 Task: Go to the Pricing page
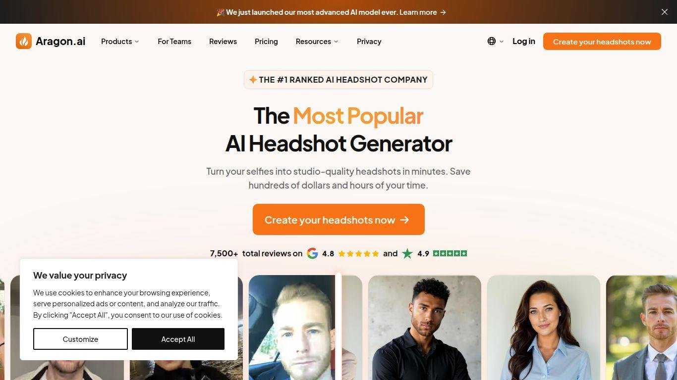click(x=266, y=42)
